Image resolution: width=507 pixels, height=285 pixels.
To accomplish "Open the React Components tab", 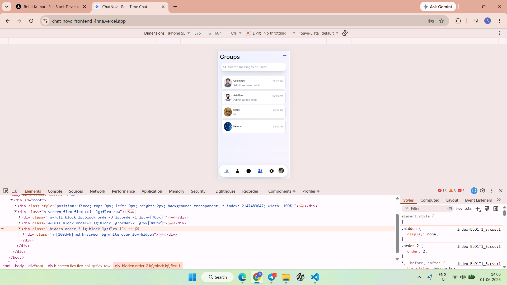I will tap(282, 191).
